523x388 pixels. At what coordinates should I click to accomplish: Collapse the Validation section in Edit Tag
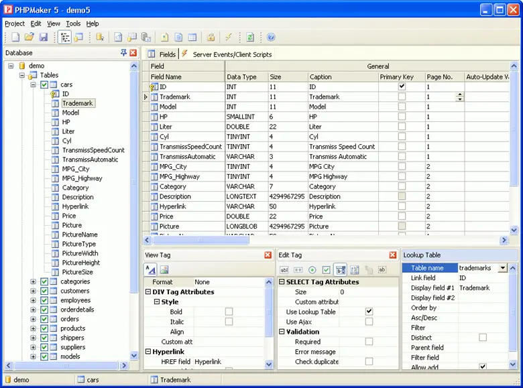(x=282, y=332)
